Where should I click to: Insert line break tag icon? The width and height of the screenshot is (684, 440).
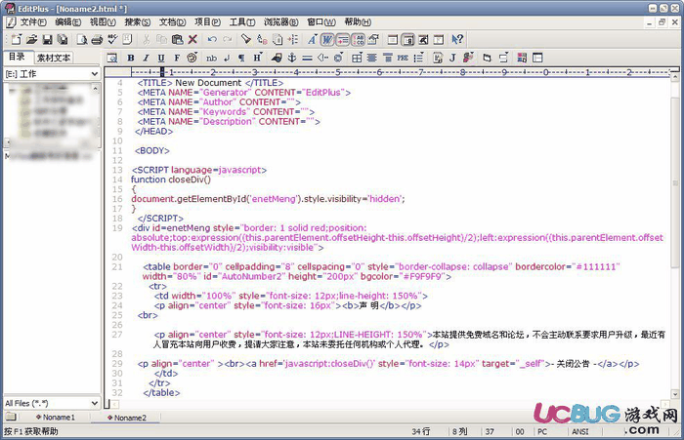[x=227, y=58]
